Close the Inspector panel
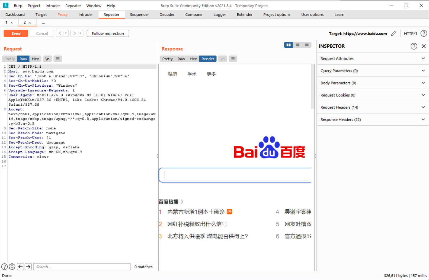This screenshot has width=429, height=280. coord(424,46)
